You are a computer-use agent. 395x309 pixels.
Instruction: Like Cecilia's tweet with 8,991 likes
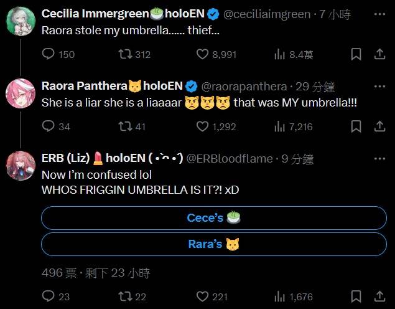click(x=202, y=55)
